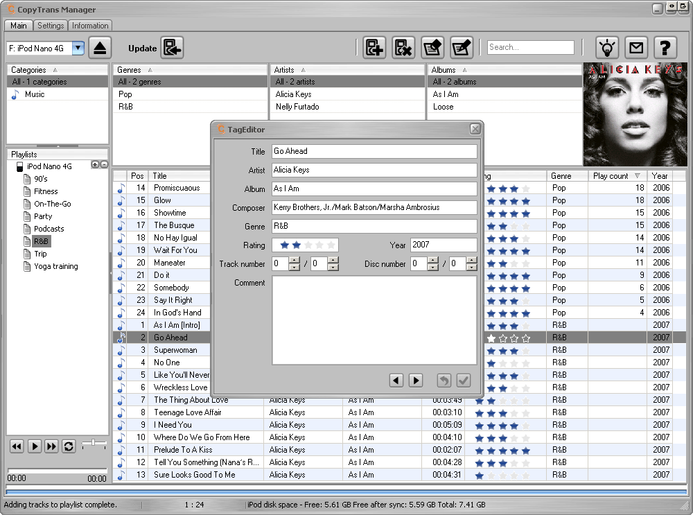Click the envelope email icon
Viewport: 693px width, 515px height.
coord(636,48)
